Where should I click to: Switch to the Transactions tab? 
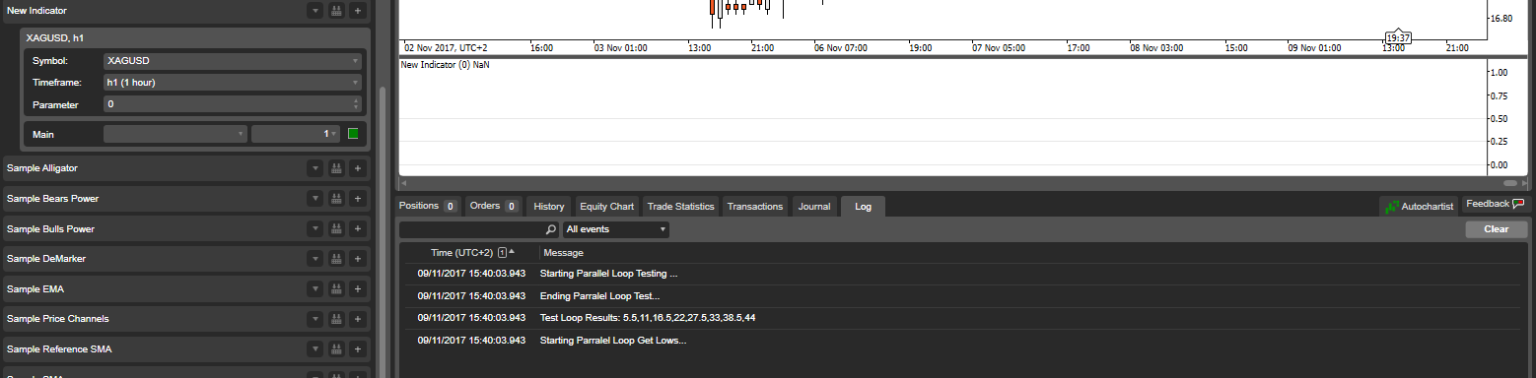[754, 207]
